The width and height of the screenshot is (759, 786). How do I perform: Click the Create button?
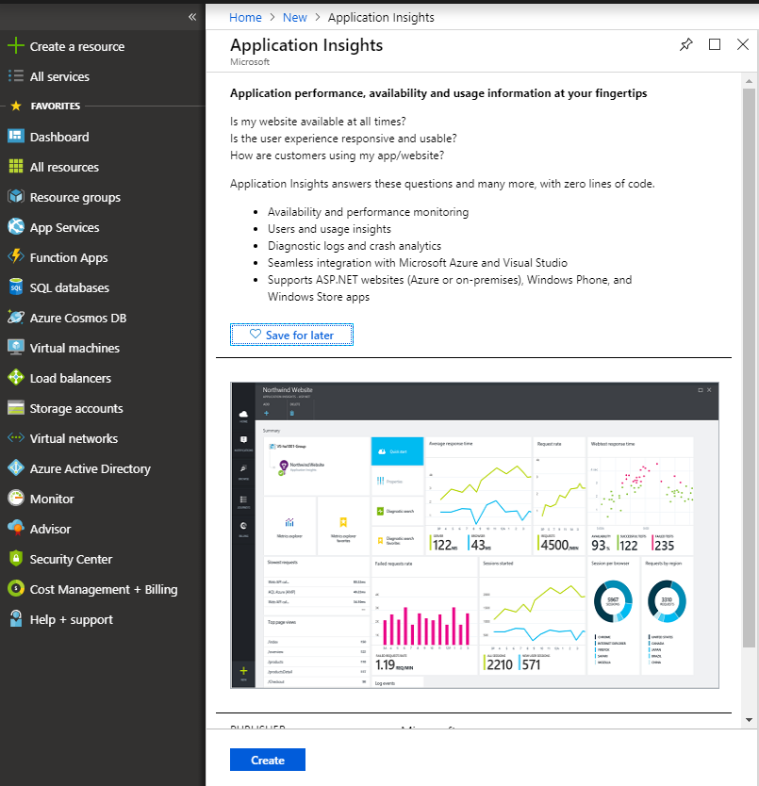pos(268,760)
